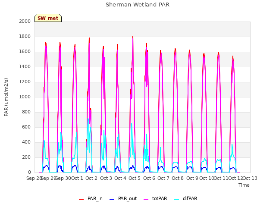The height and width of the screenshot is (207, 276).
Task: Click the 600 y-axis tick label
Action: tap(26, 127)
